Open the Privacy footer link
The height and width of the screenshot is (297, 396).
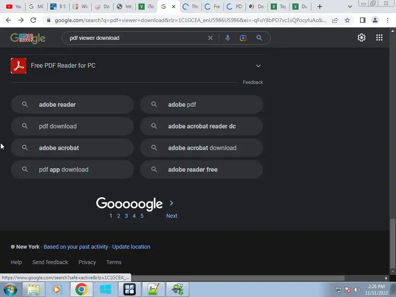(x=87, y=262)
